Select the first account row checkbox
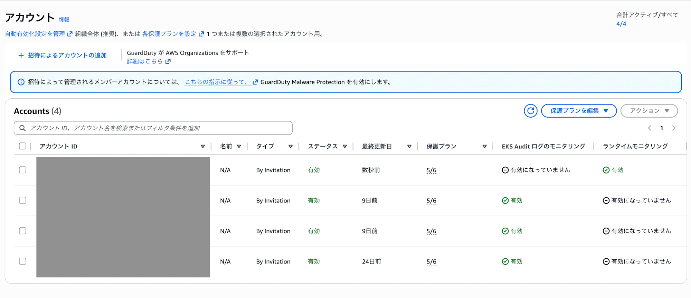The image size is (691, 298). click(23, 170)
